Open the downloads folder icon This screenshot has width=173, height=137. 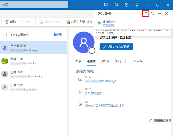pyautogui.click(x=146, y=13)
